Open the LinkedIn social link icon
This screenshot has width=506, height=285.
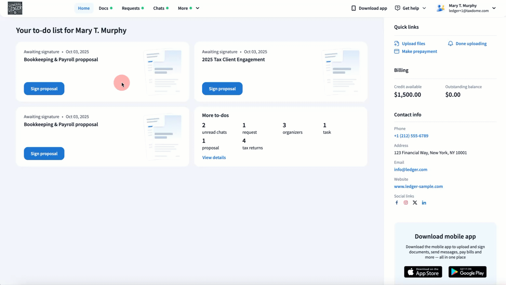point(424,203)
